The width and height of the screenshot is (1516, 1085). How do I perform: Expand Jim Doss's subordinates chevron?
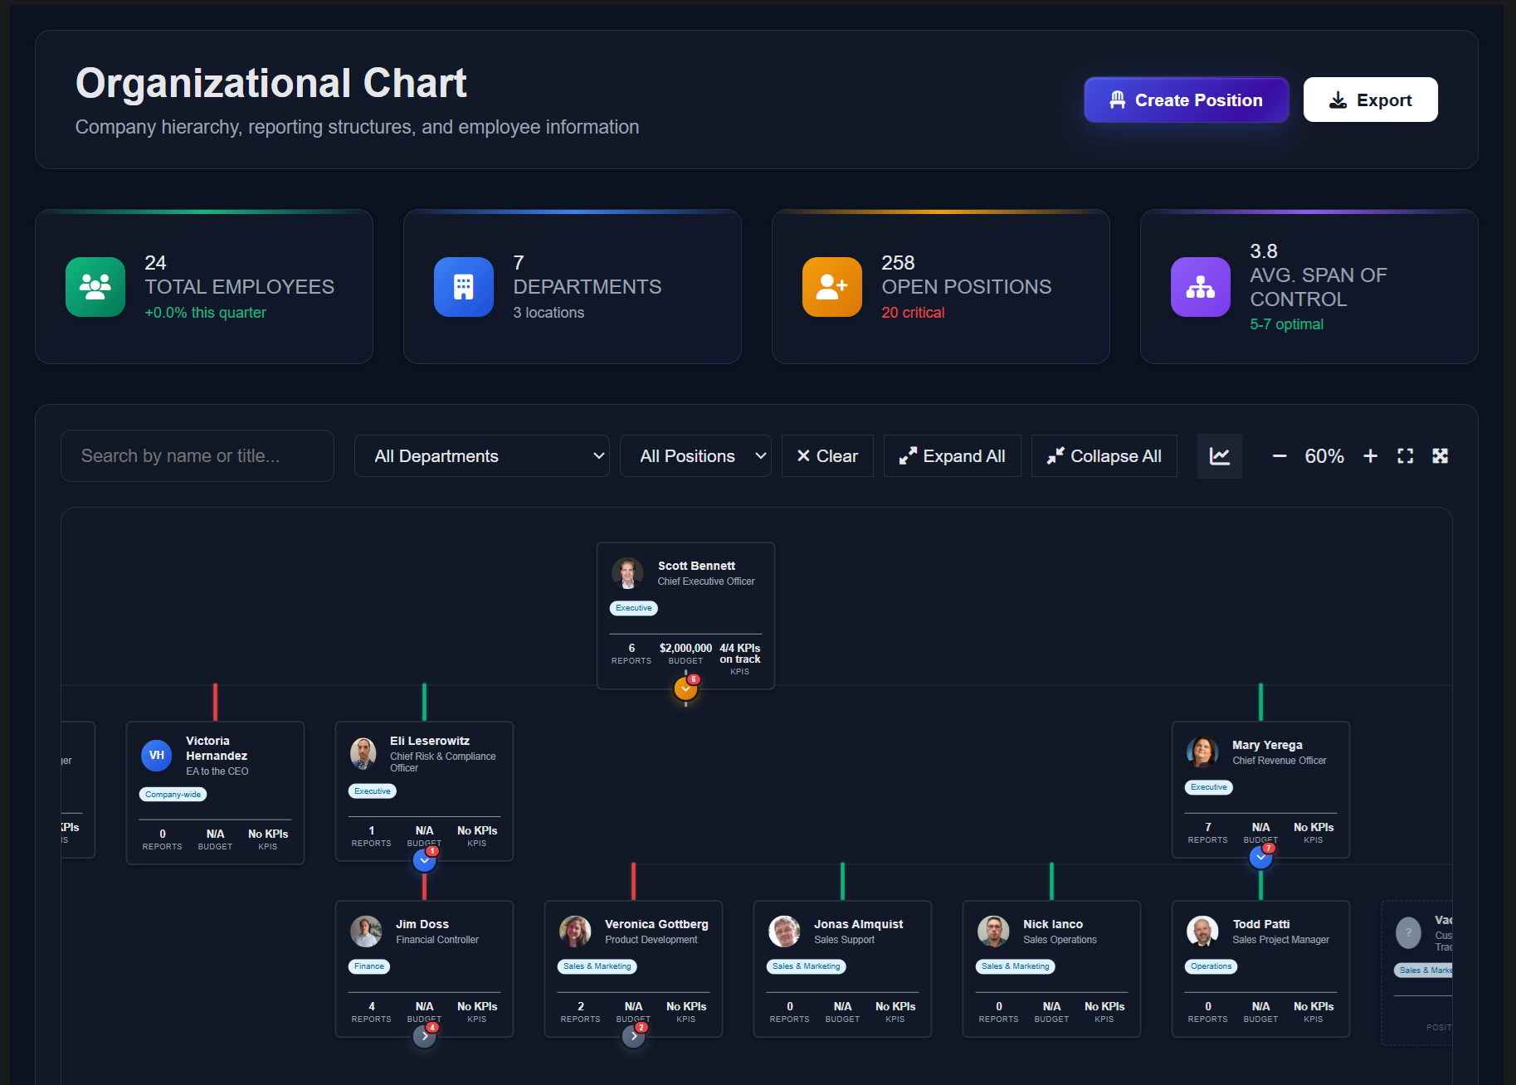click(424, 1035)
